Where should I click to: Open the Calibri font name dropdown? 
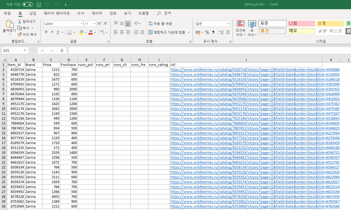coord(82,24)
